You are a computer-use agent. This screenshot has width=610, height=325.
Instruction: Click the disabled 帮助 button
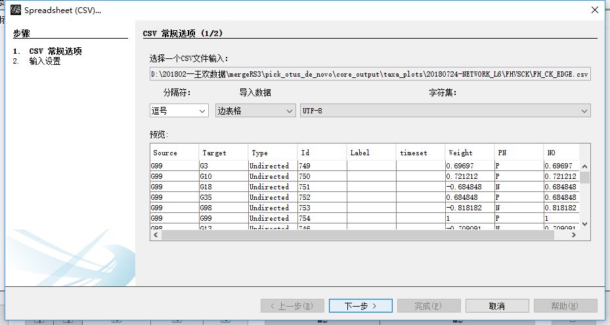pyautogui.click(x=565, y=305)
